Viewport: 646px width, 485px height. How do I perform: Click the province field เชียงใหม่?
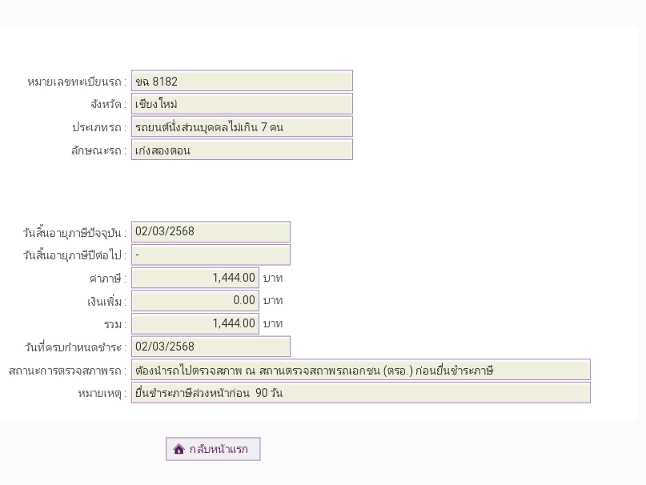(x=242, y=104)
